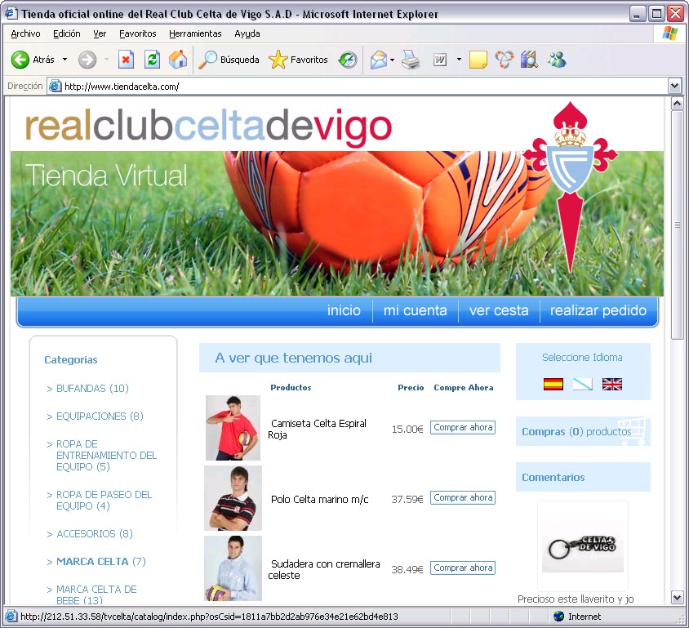Open ver cesta page
Viewport: 689px width, 628px height.
tap(499, 310)
